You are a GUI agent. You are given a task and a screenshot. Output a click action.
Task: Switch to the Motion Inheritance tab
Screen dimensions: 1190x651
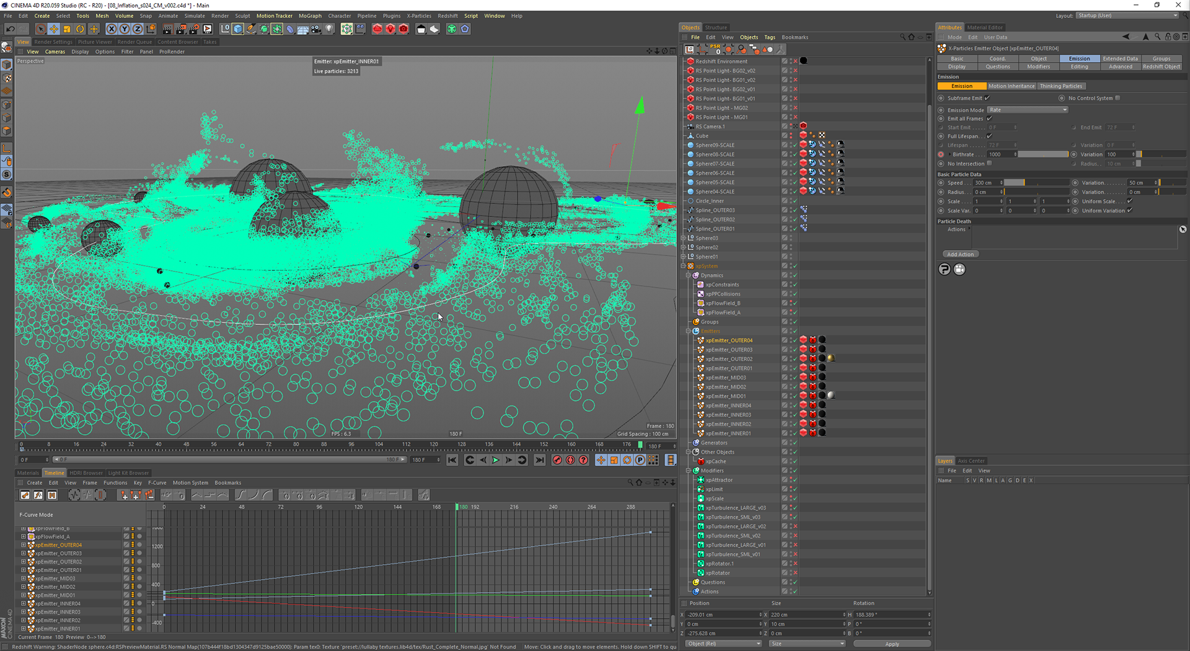coord(1011,86)
